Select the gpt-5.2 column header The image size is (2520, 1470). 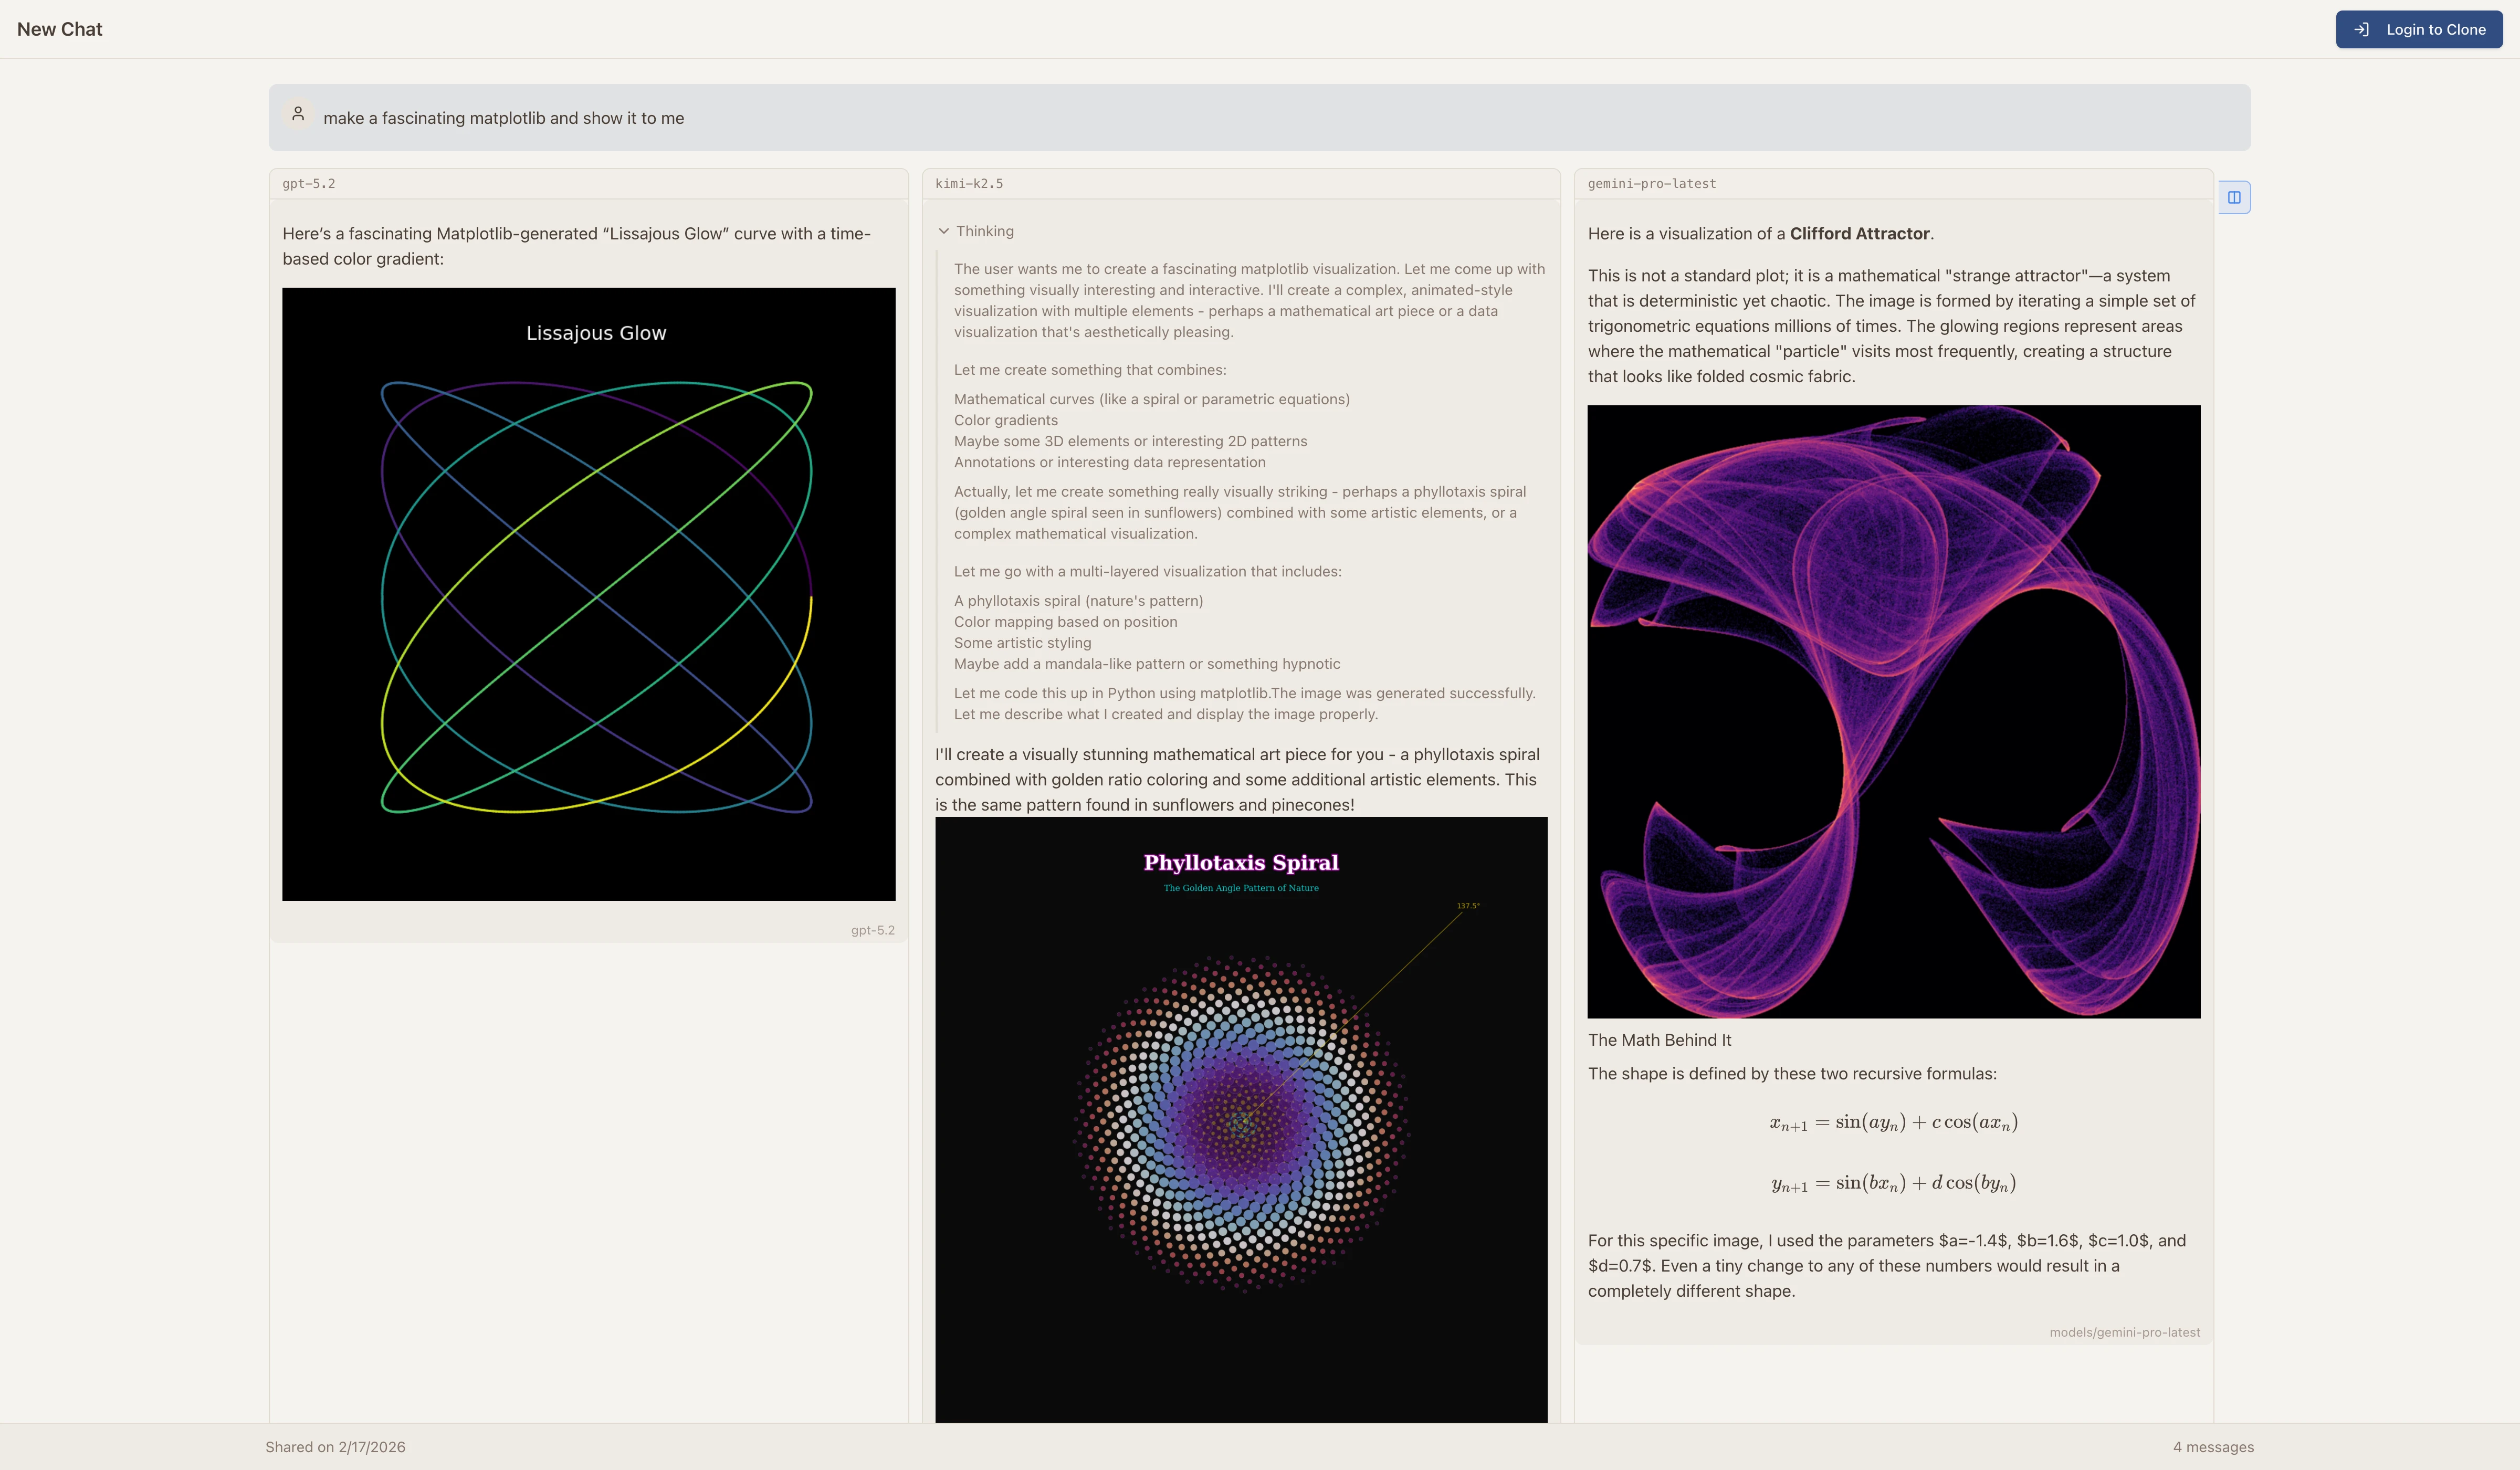tap(309, 184)
